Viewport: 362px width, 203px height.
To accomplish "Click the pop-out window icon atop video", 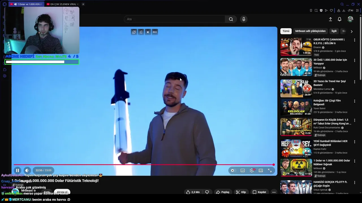I will click(134, 32).
